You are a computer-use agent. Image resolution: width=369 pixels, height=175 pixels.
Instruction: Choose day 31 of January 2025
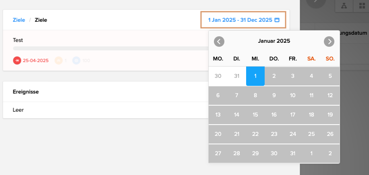click(293, 153)
